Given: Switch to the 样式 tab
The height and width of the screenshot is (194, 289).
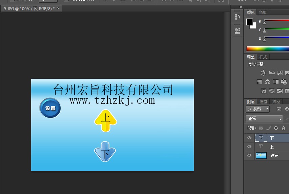Looking at the screenshot, I should 263,57.
